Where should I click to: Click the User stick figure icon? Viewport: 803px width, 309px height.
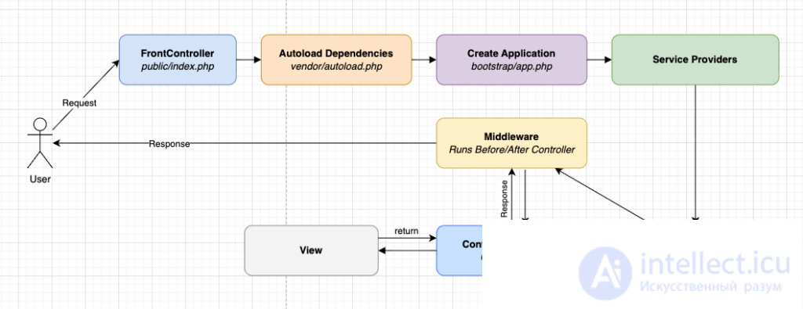pos(40,143)
